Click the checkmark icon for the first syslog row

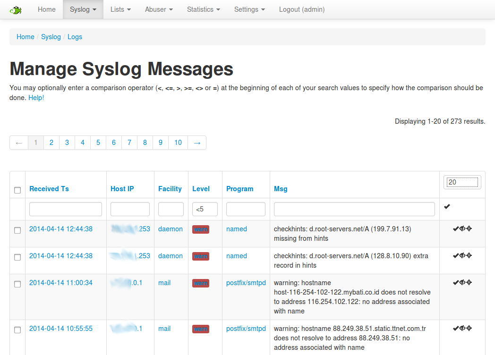455,228
